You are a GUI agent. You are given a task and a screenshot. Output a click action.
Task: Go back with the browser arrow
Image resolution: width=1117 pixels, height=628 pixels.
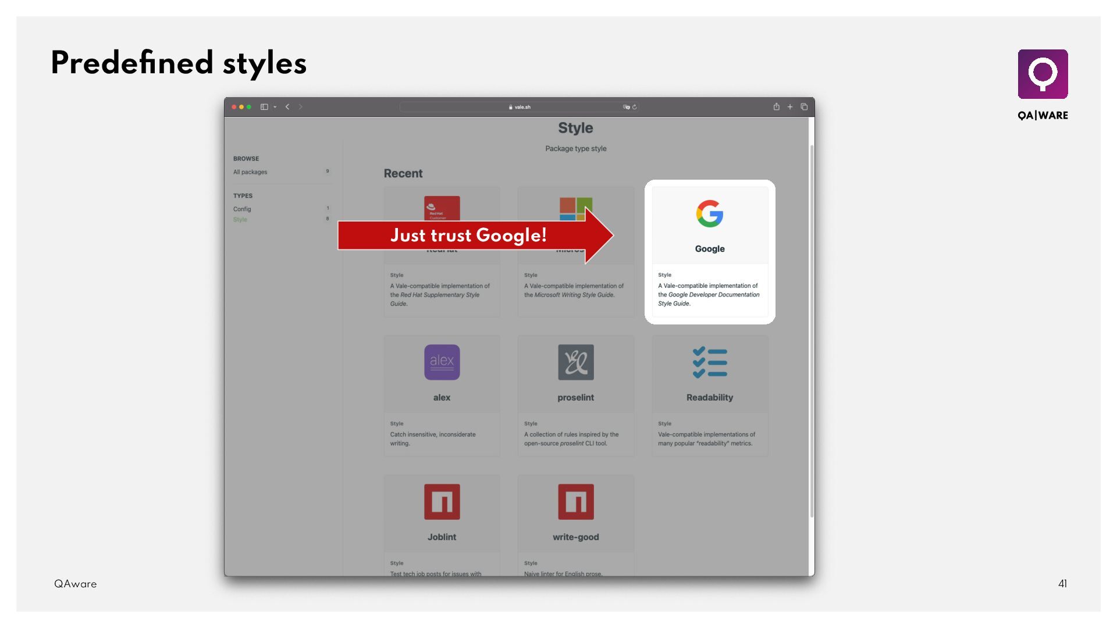click(x=287, y=107)
